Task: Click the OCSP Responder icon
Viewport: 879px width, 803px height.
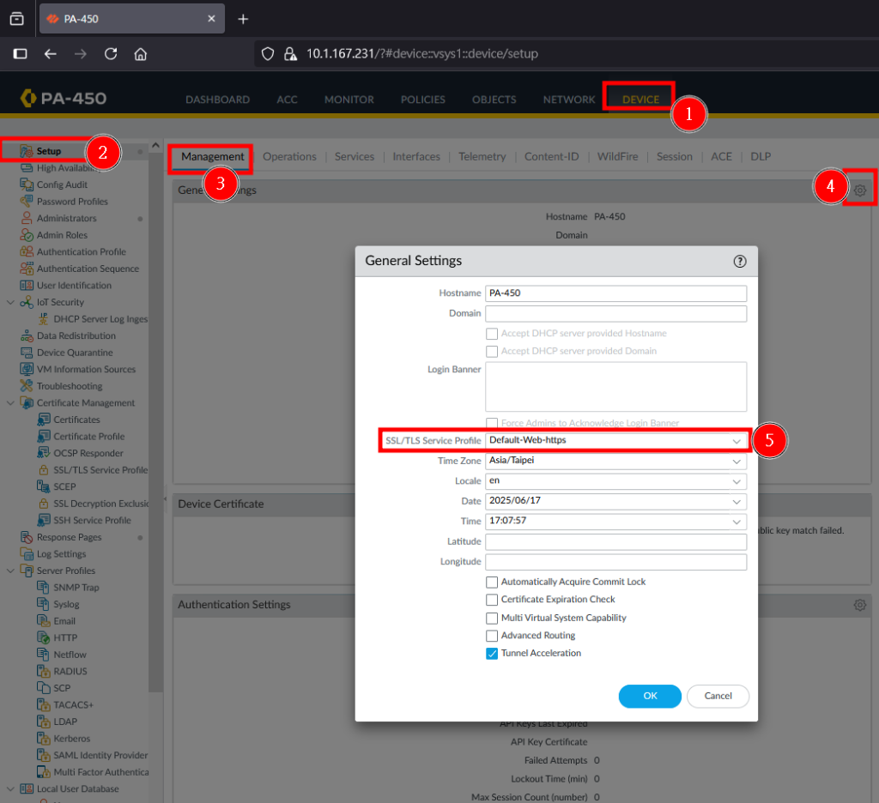Action: 43,453
